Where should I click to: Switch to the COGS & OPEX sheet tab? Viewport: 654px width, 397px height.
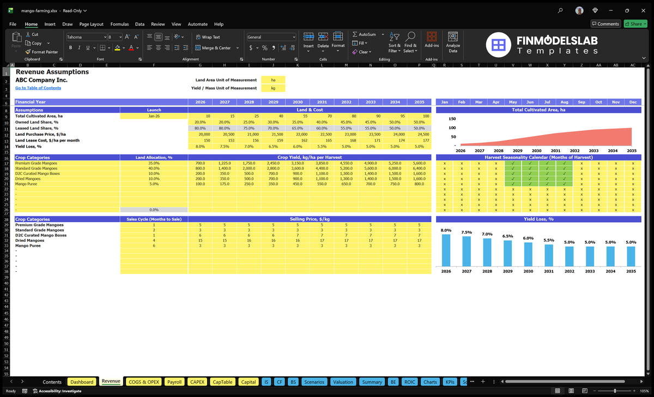[144, 382]
